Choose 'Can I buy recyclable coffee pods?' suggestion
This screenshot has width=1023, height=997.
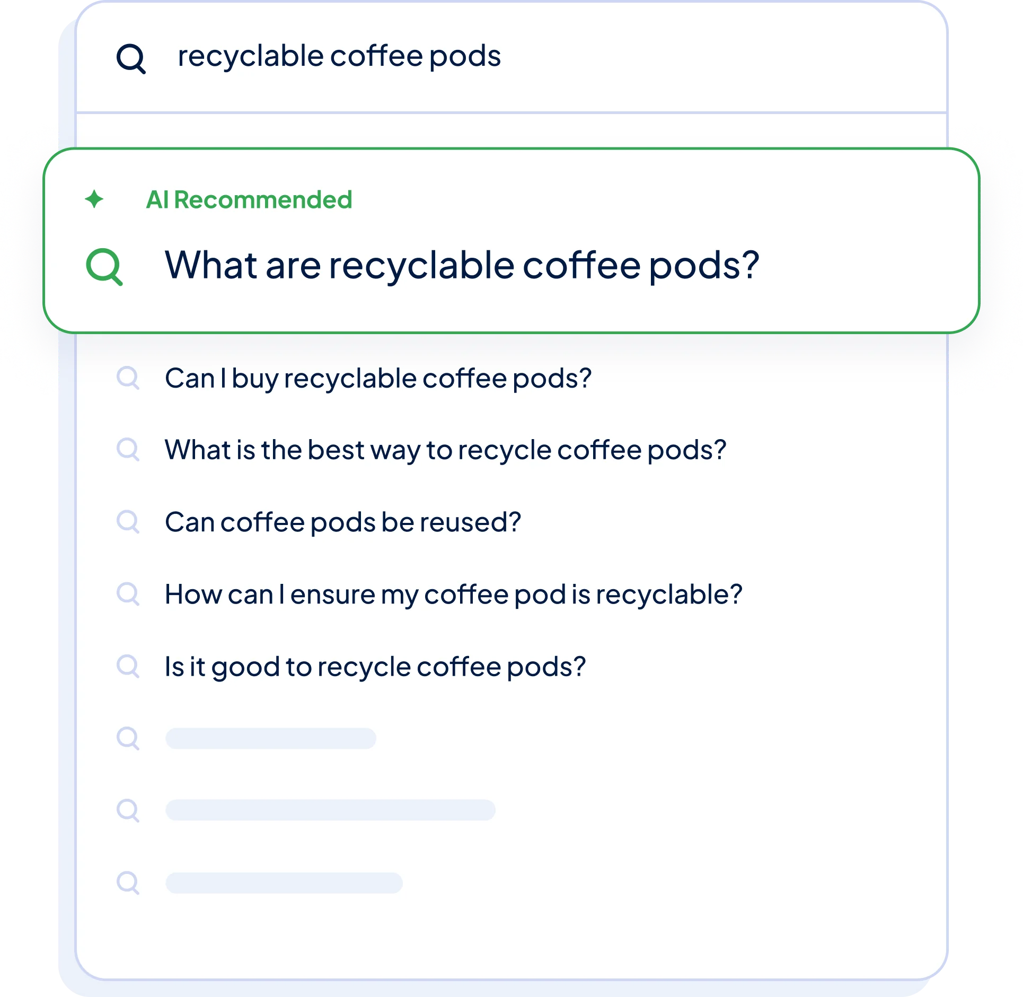[x=378, y=379]
